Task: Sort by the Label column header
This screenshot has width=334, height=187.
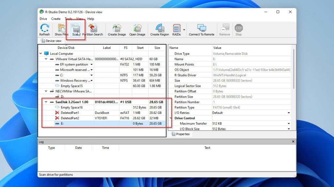Action: click(x=107, y=48)
